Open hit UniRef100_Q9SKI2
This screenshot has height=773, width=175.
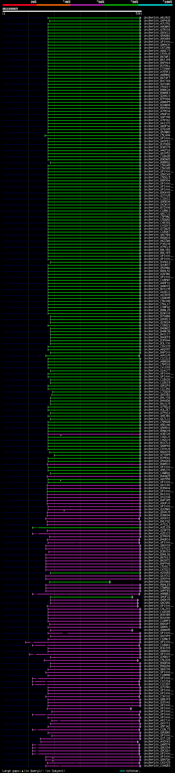(x=157, y=33)
